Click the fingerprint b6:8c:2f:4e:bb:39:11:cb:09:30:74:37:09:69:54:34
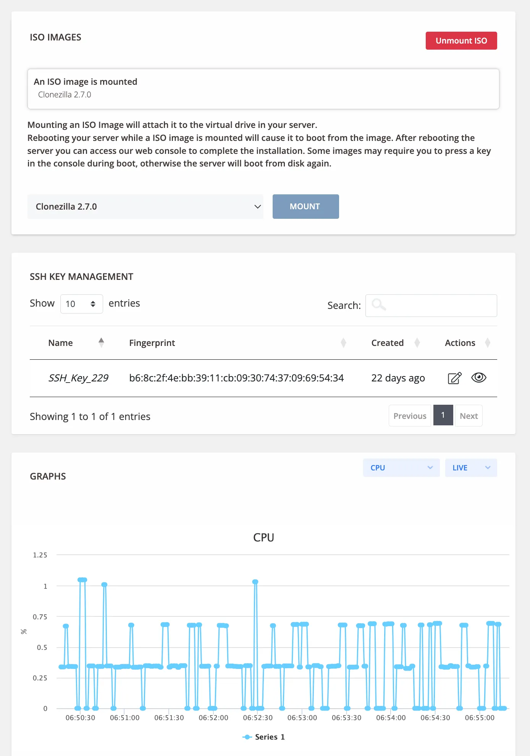 click(236, 378)
